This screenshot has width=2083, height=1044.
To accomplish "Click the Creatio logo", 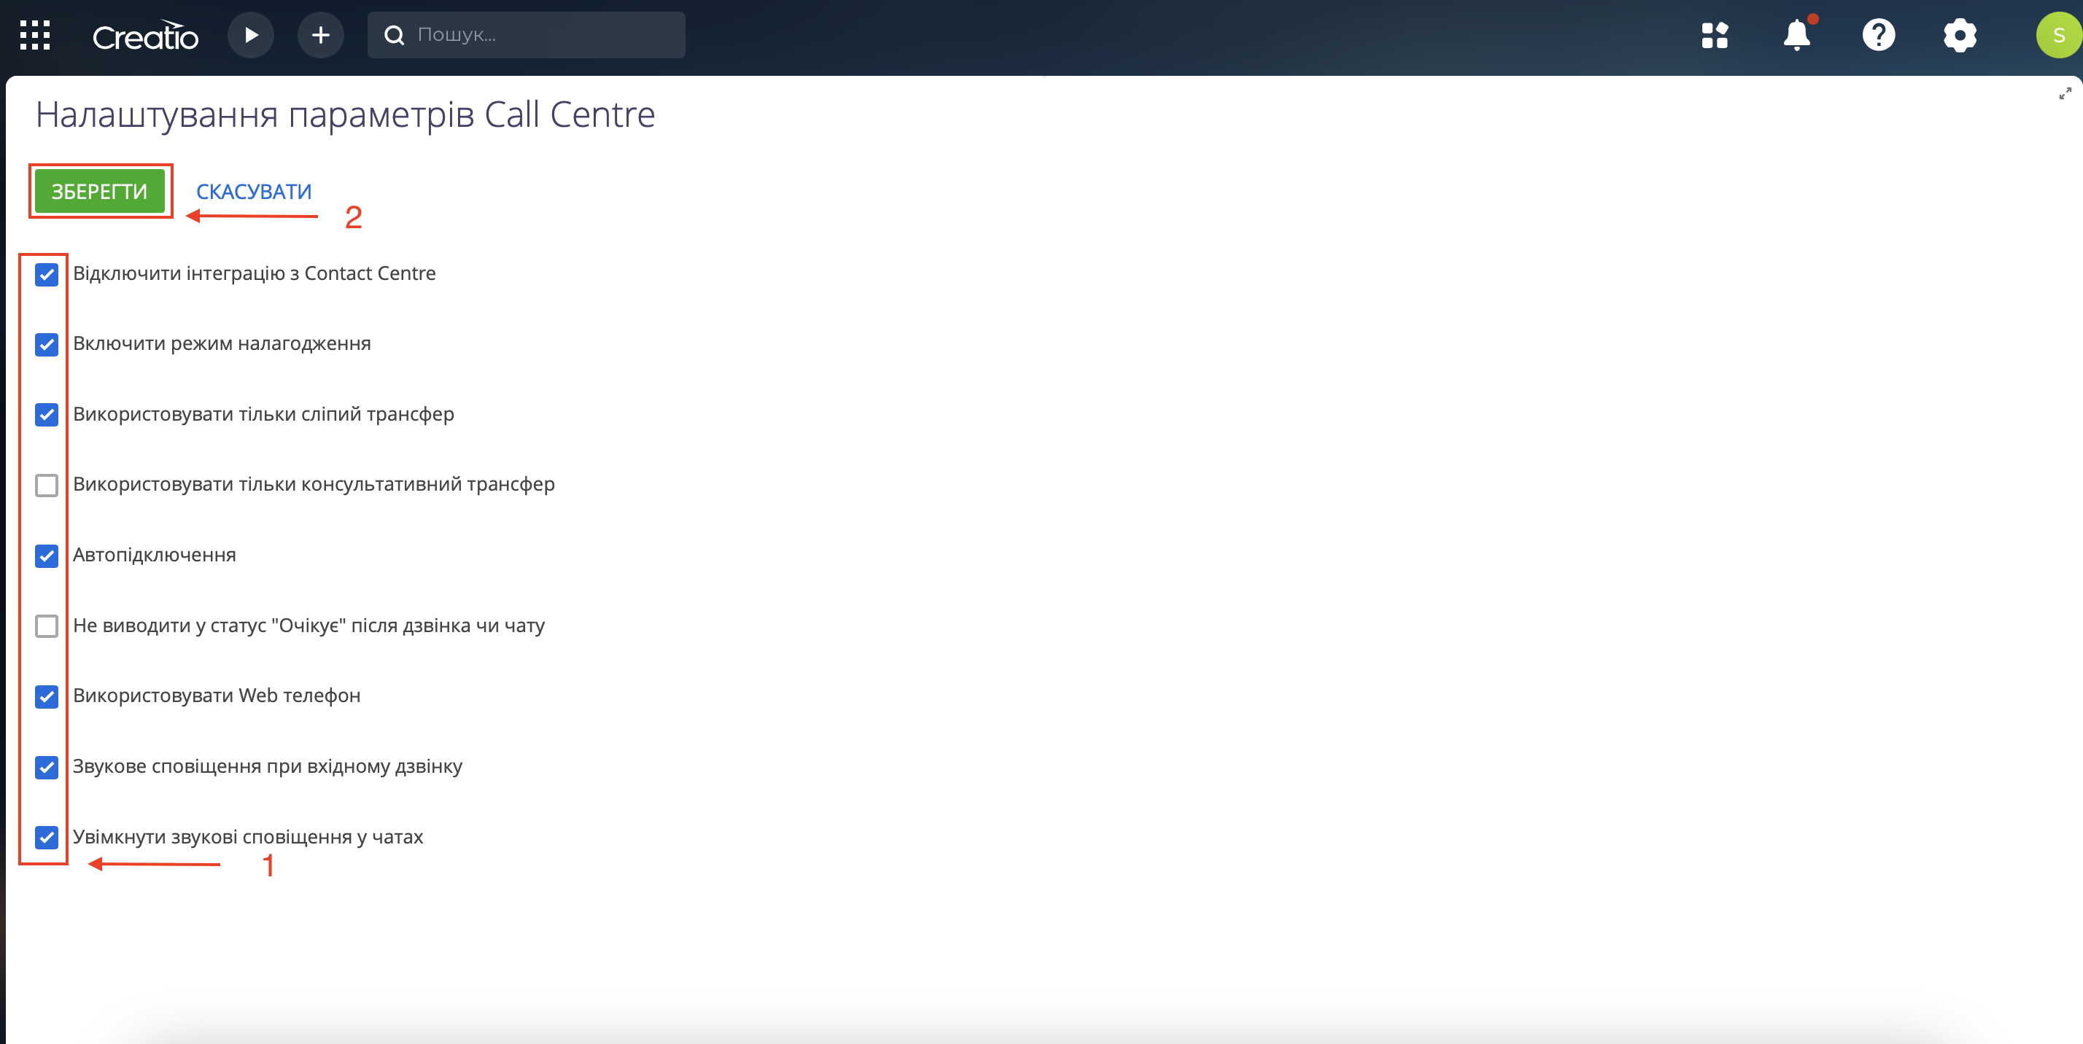I will pos(146,36).
